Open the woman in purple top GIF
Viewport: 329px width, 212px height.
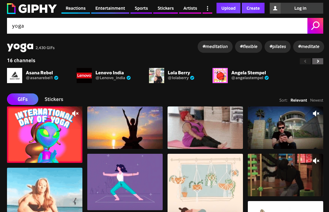pos(205,128)
